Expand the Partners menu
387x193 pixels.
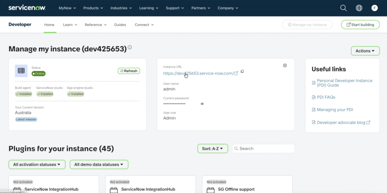201,8
